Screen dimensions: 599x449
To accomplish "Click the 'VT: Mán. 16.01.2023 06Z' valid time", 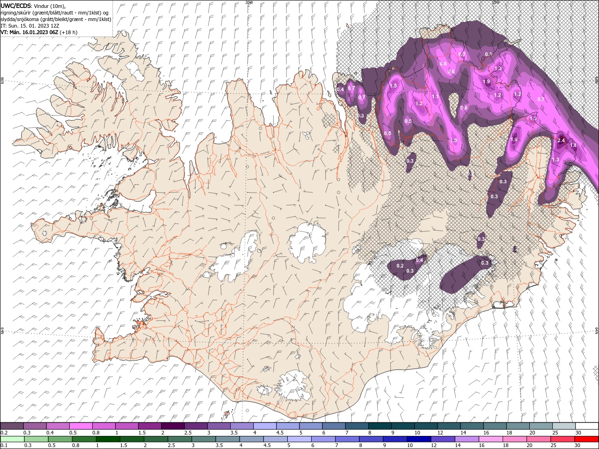I will pos(29,32).
